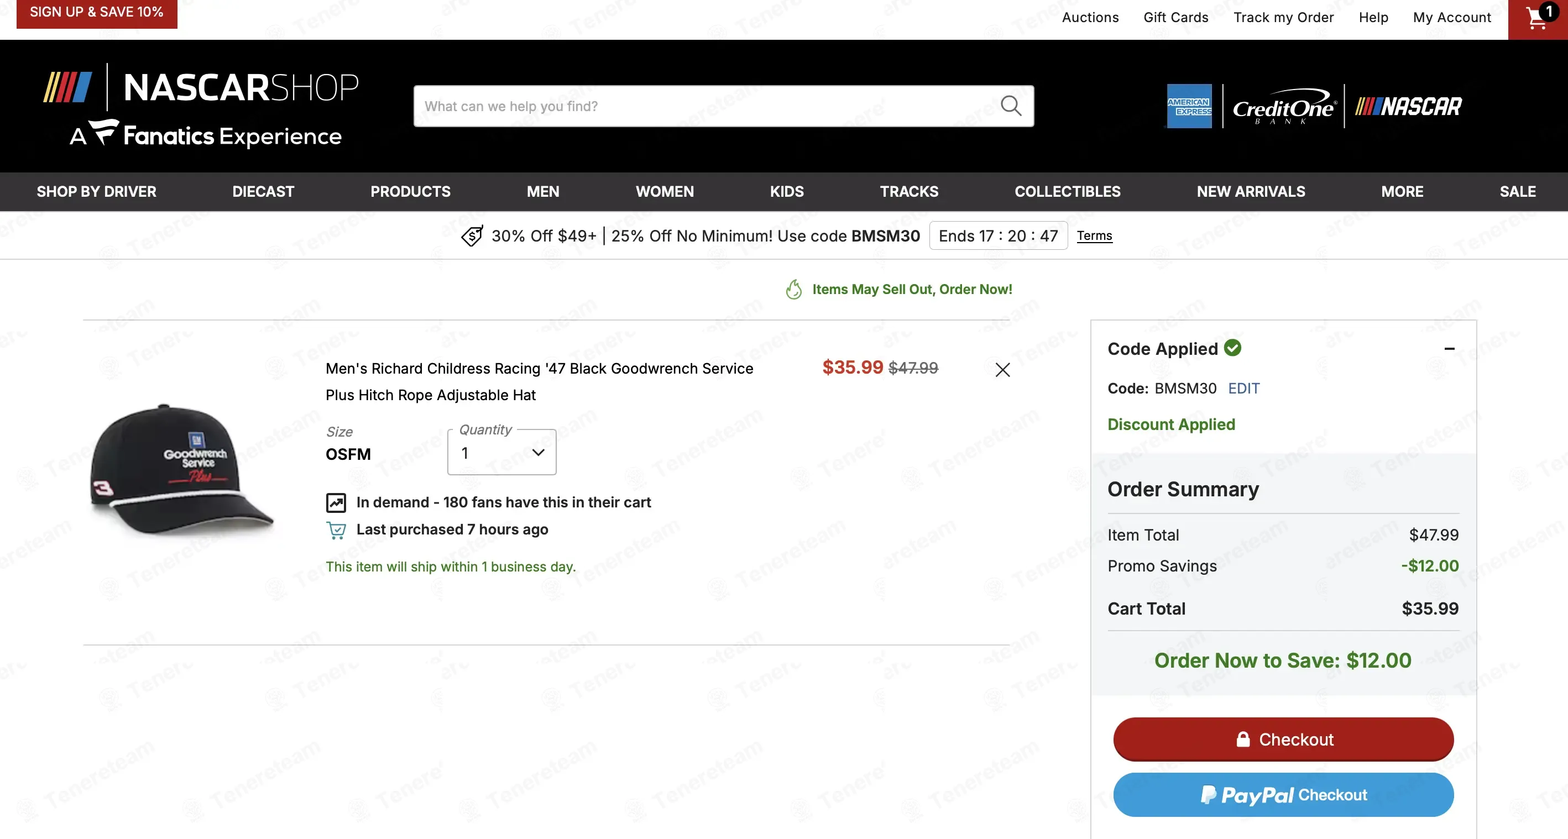Click the '$47.99' strikethrough price
Screen dimensions: 1568x839
913,368
